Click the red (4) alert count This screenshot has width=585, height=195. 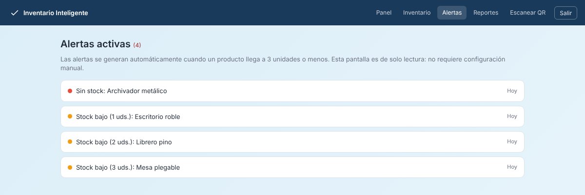point(137,45)
